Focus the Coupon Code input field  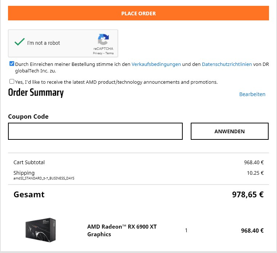[x=95, y=131]
